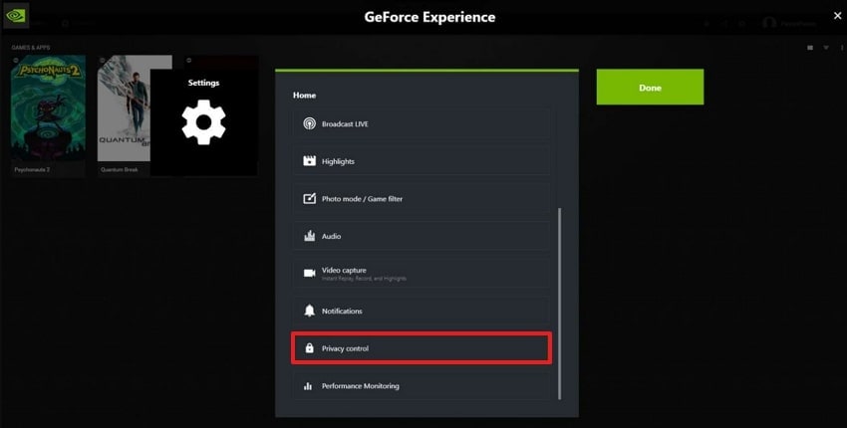
Task: Click the Performance Monitoring bar chart icon
Action: 308,386
